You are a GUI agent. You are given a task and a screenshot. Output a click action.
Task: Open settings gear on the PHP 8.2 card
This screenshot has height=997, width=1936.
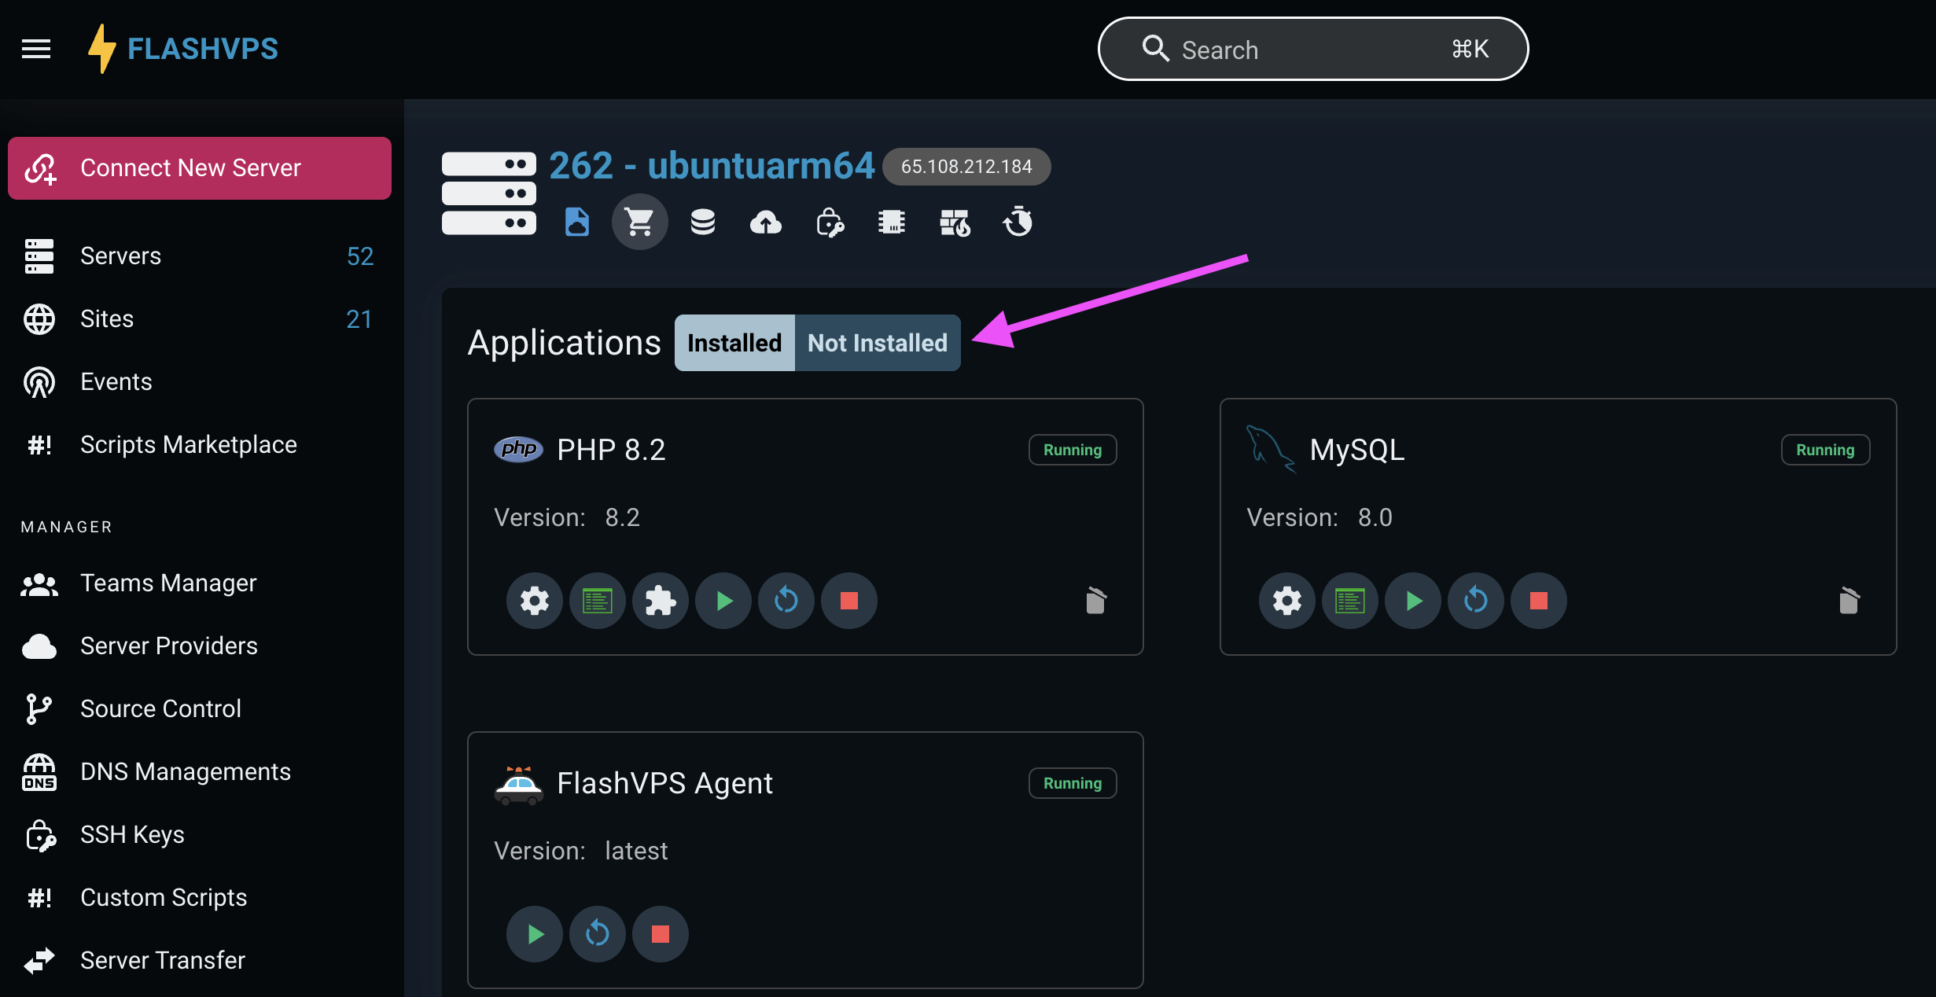click(x=534, y=601)
